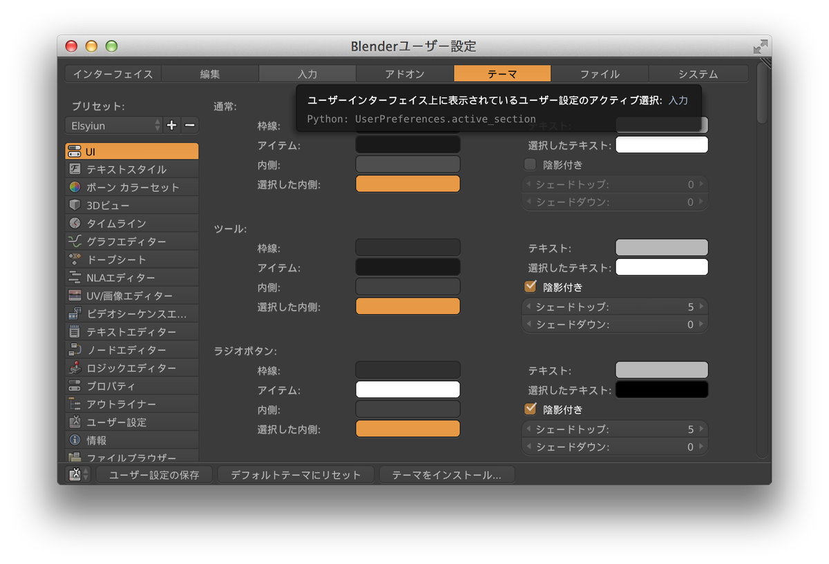The height and width of the screenshot is (564, 829).
Task: Edit ツール 枠線 color swatch
Action: pos(408,248)
